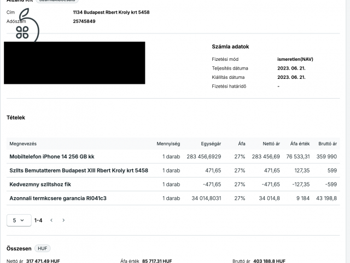Click the apple logo icon

[x=28, y=25]
